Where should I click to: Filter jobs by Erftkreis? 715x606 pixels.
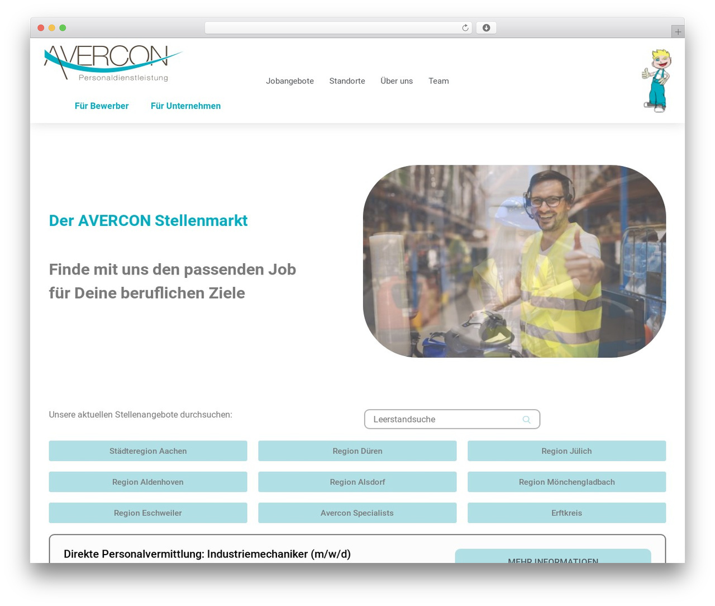tap(566, 513)
